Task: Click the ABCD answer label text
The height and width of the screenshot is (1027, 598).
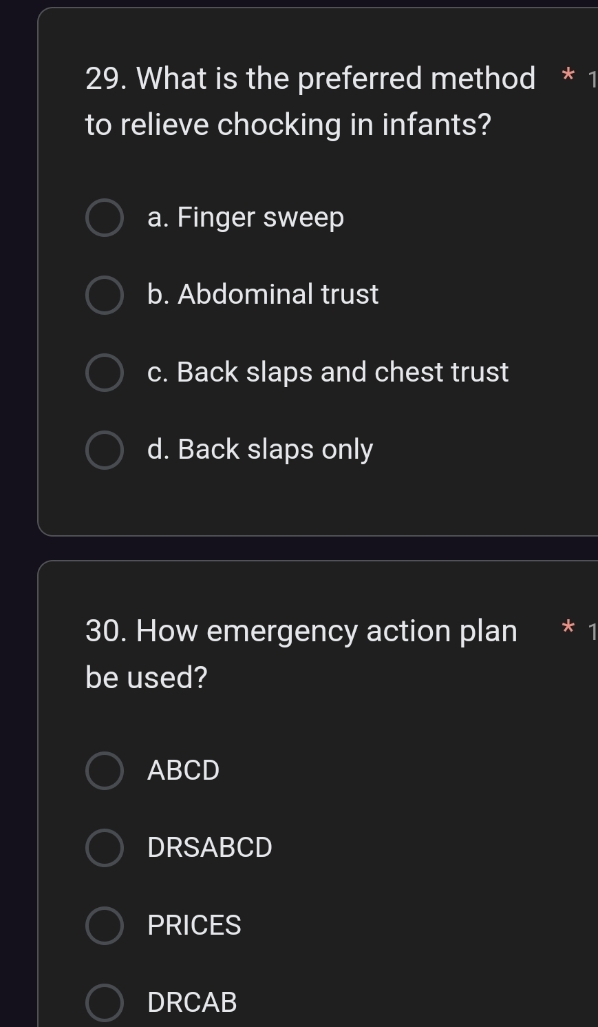Action: click(184, 770)
